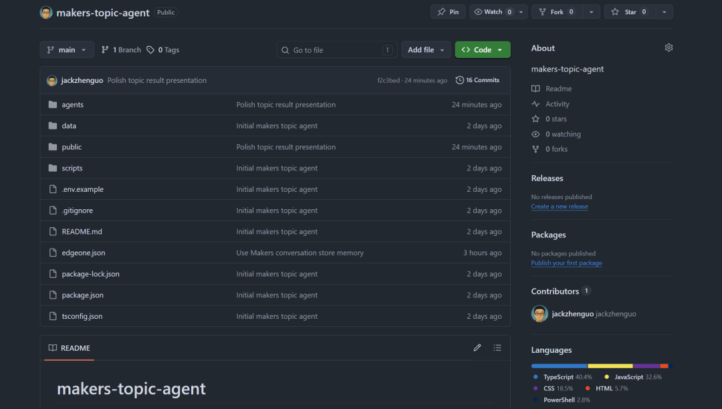Click the edgeone.json file icon
This screenshot has width=722, height=409.
53,253
